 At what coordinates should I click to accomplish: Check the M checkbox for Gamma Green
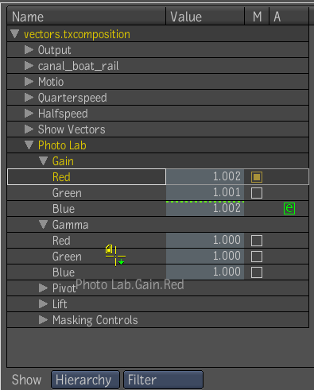(257, 257)
